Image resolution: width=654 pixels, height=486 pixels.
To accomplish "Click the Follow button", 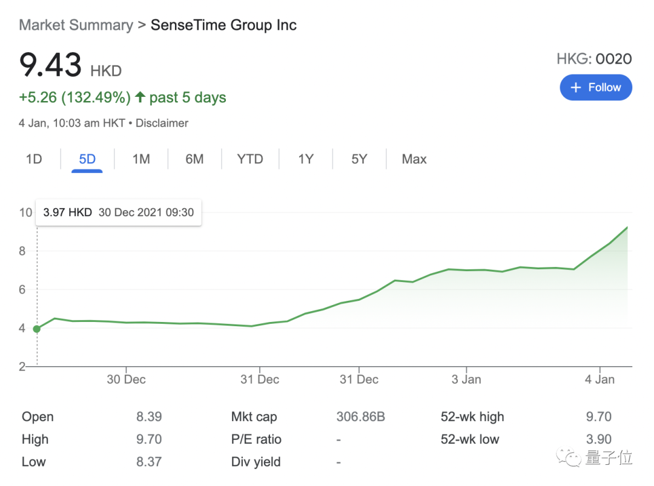I will pyautogui.click(x=596, y=87).
